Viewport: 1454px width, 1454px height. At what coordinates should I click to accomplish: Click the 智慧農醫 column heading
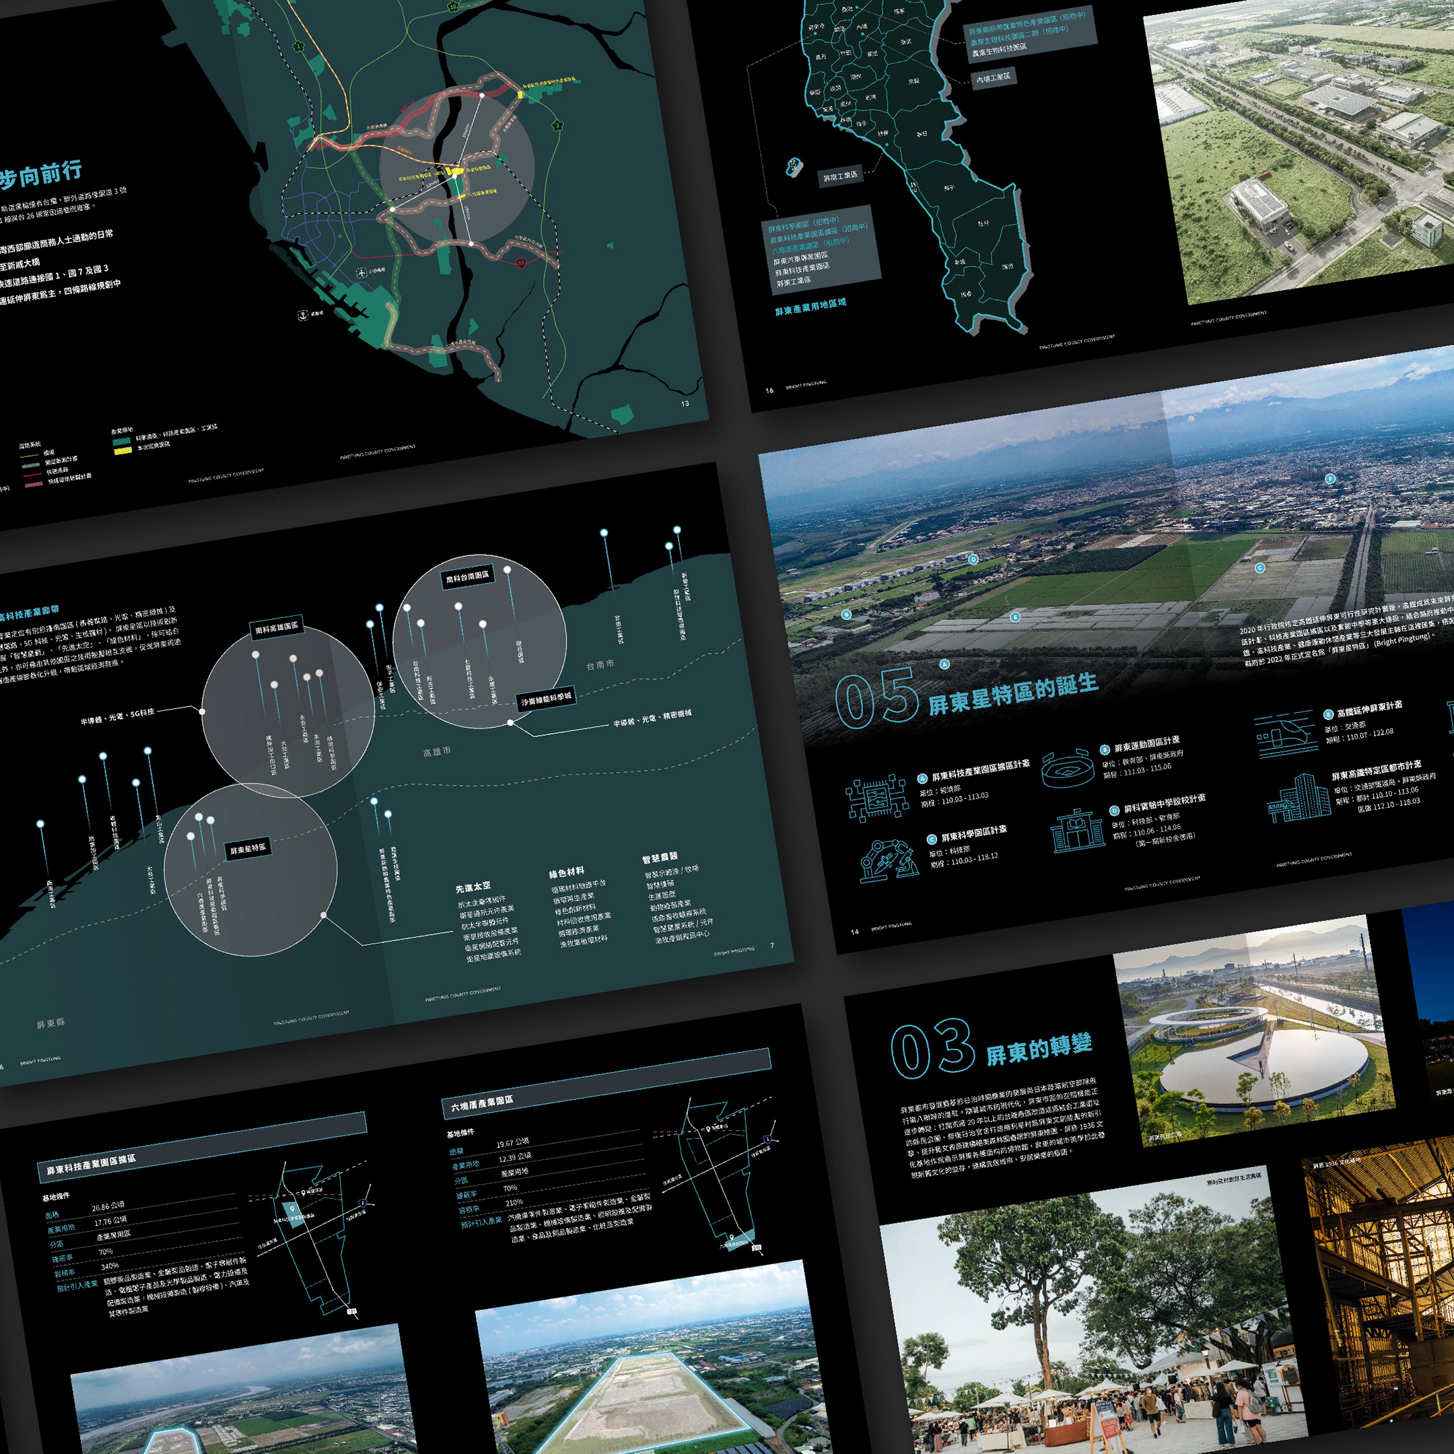click(659, 858)
